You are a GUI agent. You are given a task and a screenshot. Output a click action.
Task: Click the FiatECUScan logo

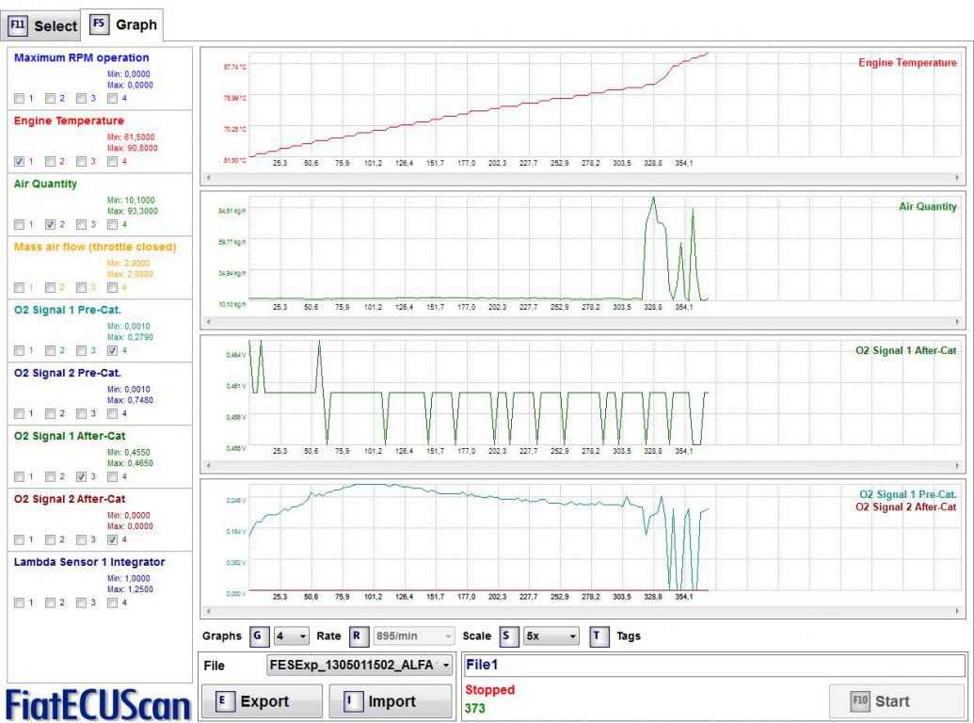98,705
